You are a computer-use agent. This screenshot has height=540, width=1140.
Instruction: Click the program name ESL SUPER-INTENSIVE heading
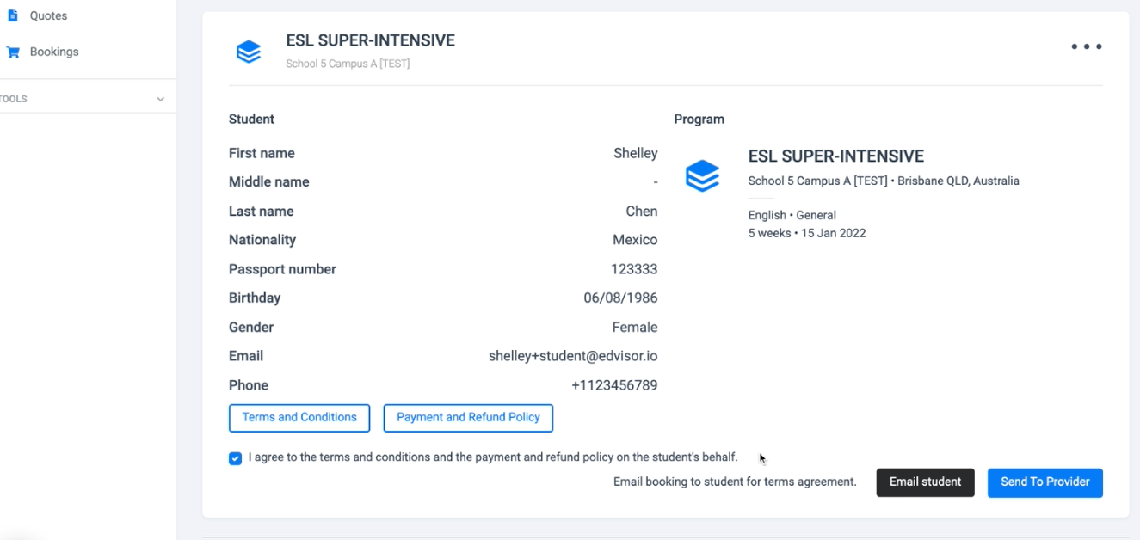pyautogui.click(x=835, y=156)
